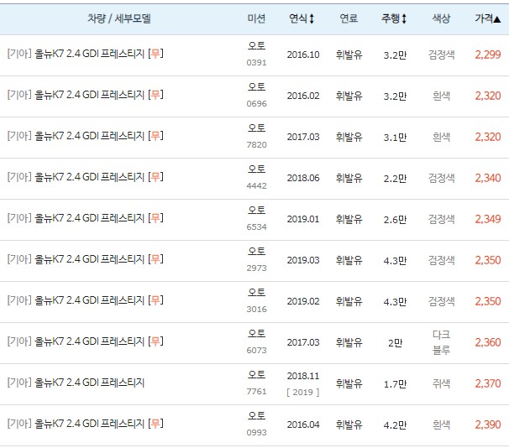This screenshot has width=509, height=448.
Task: Click the mileage cell 2.6만
Action: pos(395,220)
